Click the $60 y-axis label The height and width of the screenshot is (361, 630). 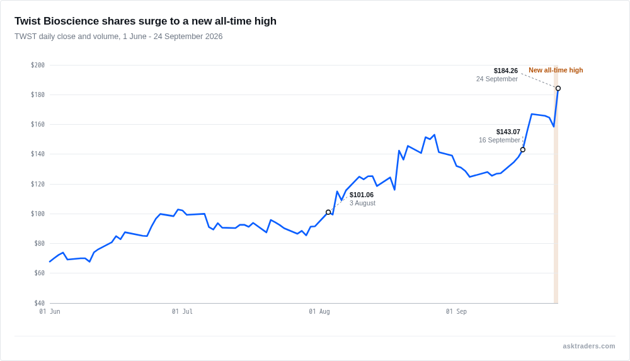click(39, 273)
